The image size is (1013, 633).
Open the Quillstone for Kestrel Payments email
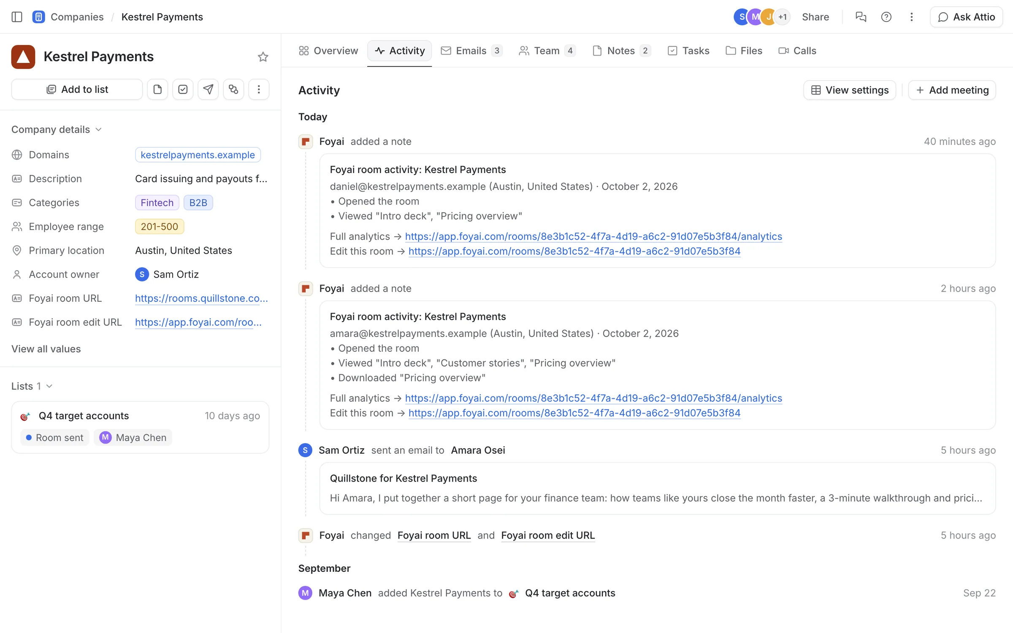[x=658, y=488]
